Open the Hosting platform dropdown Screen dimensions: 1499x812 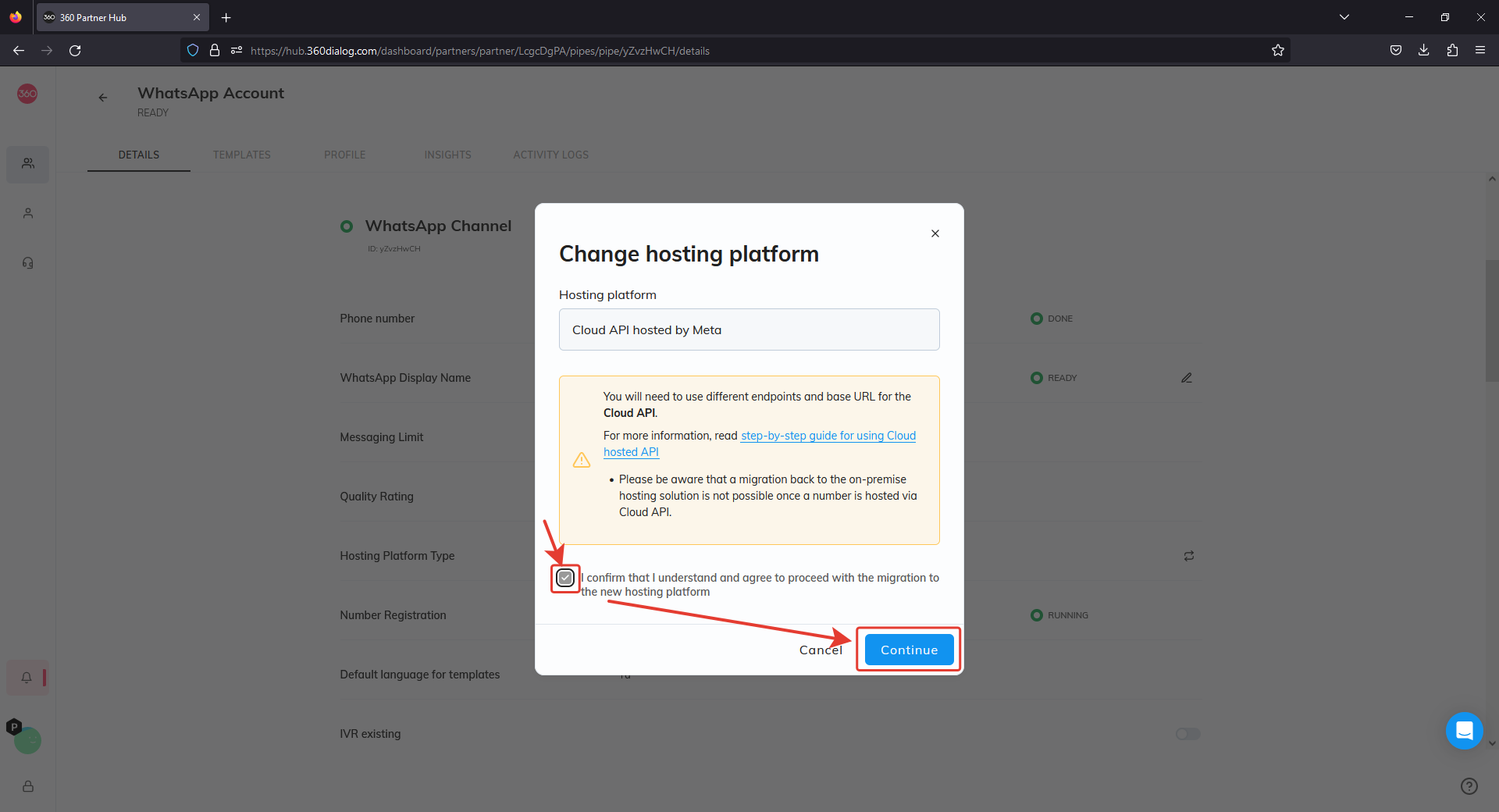coord(749,329)
